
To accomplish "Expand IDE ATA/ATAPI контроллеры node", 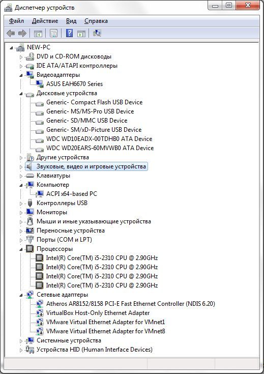I will tap(21, 66).
